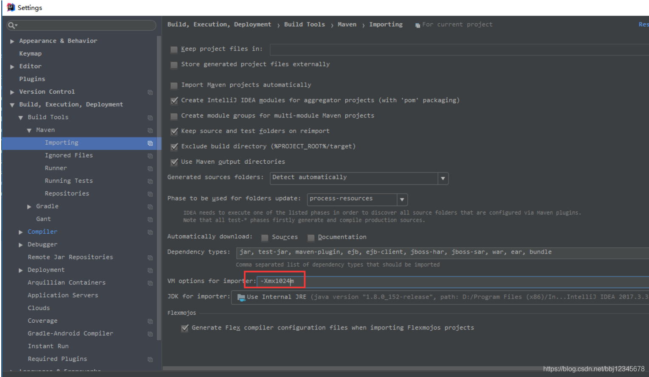Enable Keep project files in checkbox
Viewport: 649px width, 377px height.
click(x=174, y=49)
